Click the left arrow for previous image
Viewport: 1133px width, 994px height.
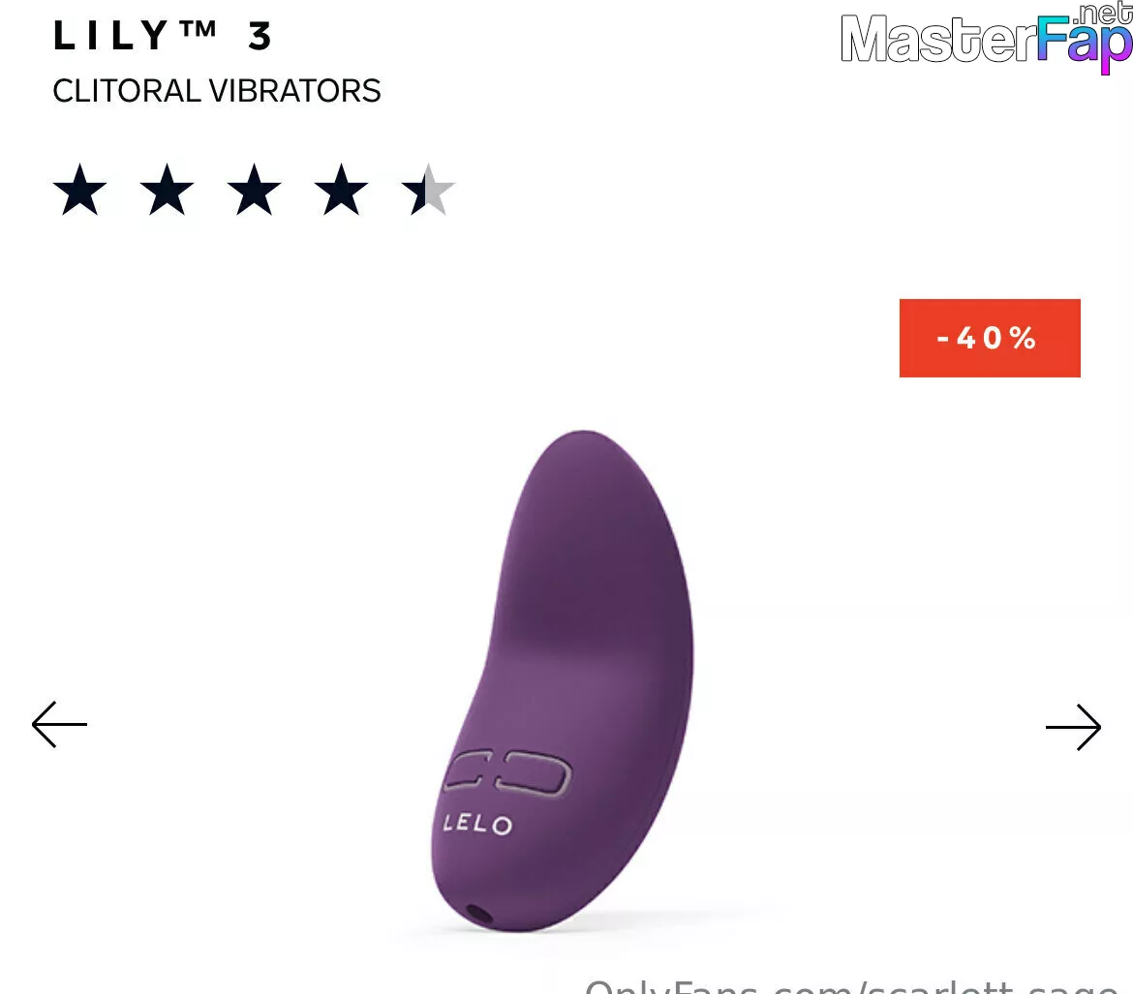[59, 724]
